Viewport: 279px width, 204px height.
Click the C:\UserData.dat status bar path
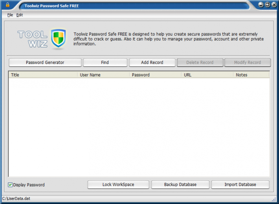16,199
